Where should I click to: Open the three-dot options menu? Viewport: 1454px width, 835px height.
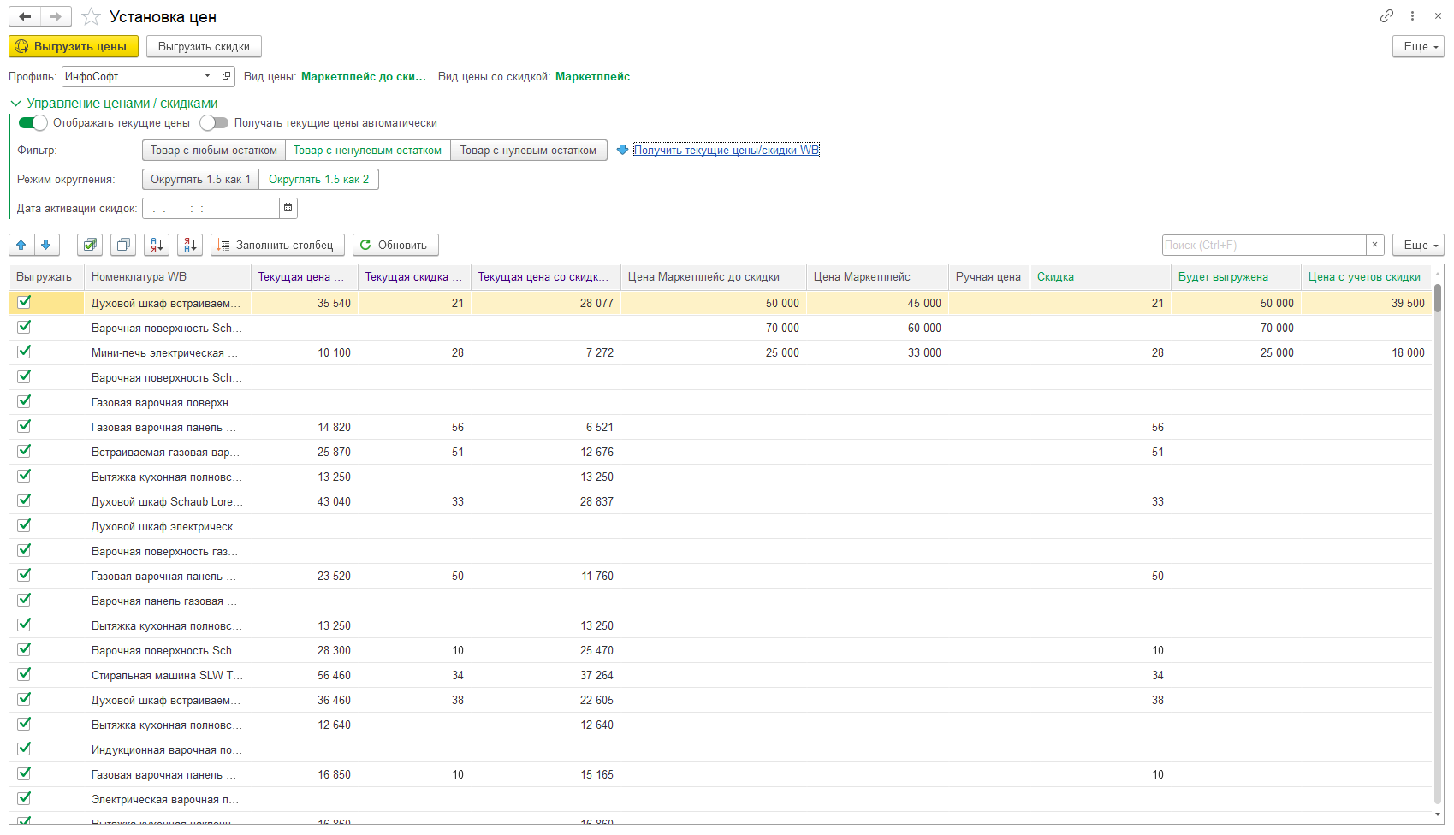click(1412, 16)
